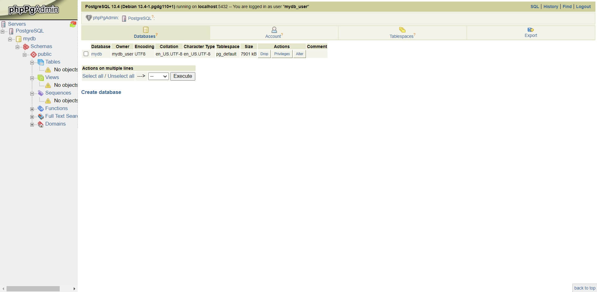Click the Databases tab icon

pyautogui.click(x=146, y=30)
